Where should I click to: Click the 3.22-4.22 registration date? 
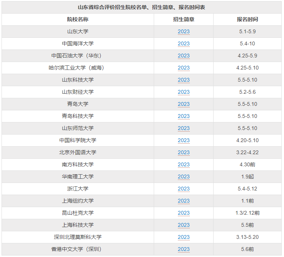[x=247, y=153]
